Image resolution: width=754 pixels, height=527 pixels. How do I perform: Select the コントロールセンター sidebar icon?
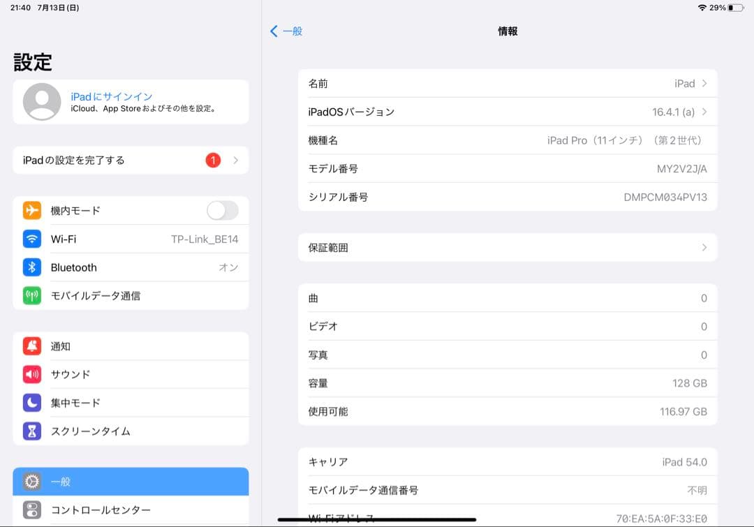[30, 510]
